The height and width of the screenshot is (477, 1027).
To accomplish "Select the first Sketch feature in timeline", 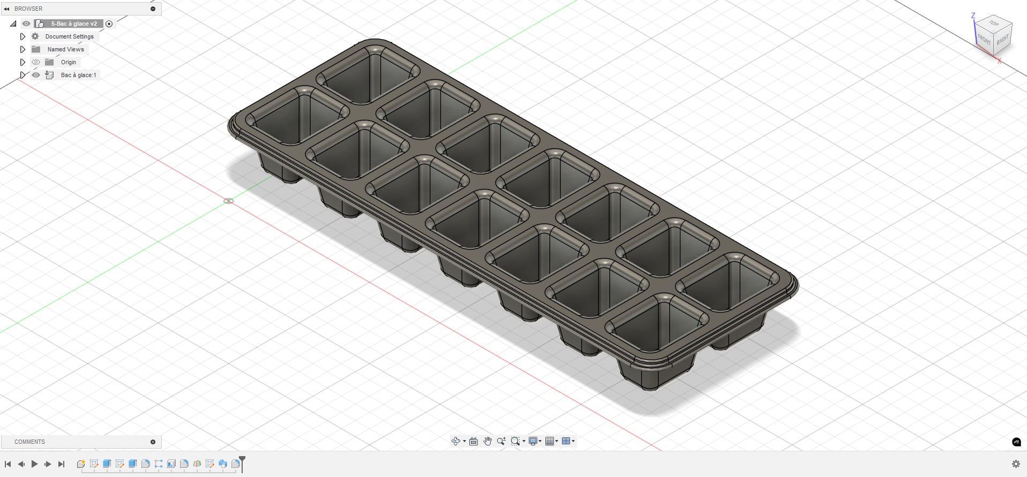I will (94, 464).
